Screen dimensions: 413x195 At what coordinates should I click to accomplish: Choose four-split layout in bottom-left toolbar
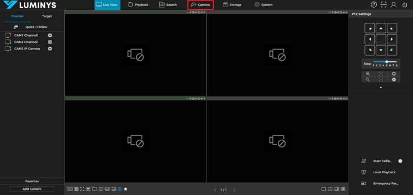click(x=101, y=189)
